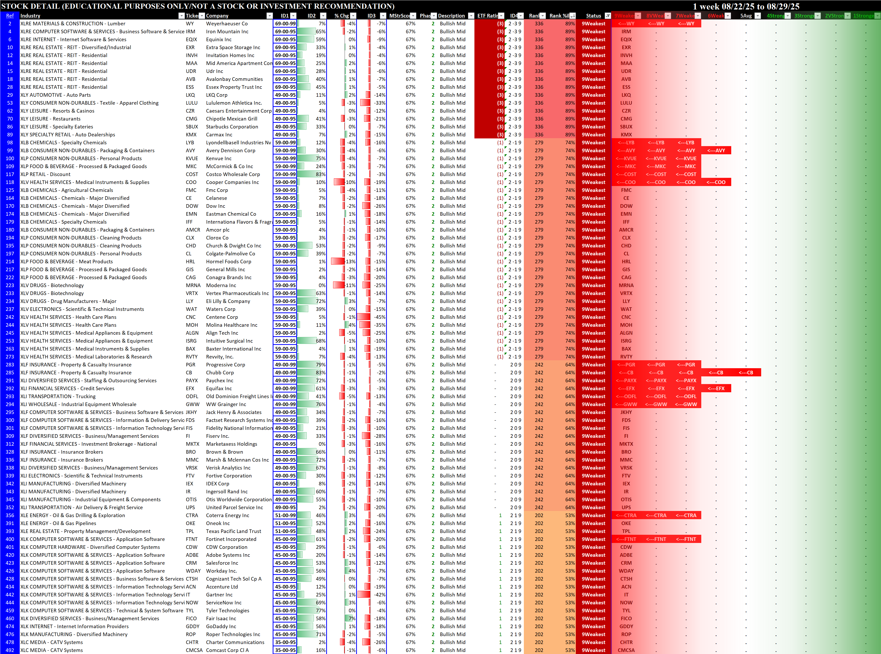The height and width of the screenshot is (654, 881).
Task: Open the 9Weakest column filter arrow
Action: pyautogui.click(x=638, y=16)
